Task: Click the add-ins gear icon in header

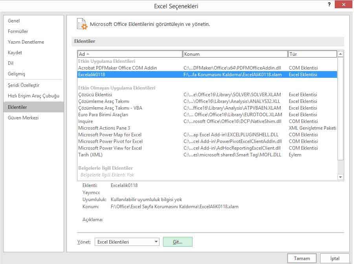Action: click(81, 24)
